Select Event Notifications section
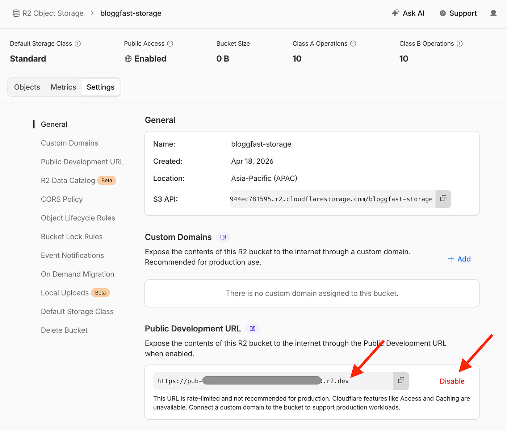Screen dimensions: 507x431 click(72, 255)
